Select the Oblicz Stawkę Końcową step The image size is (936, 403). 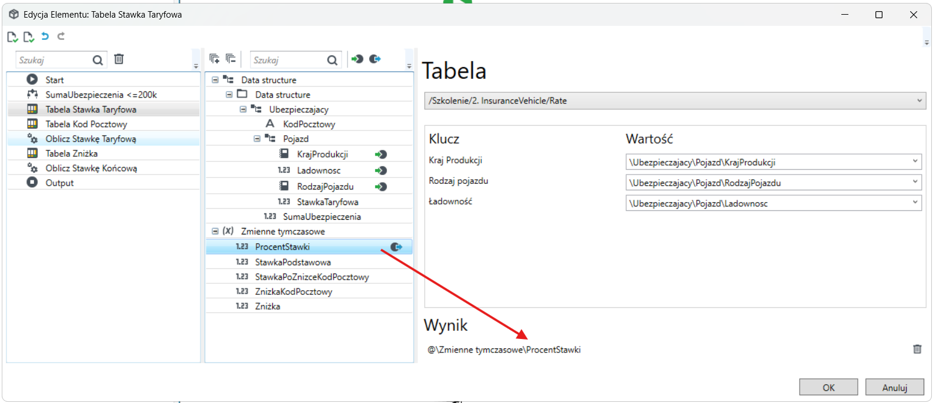tap(103, 168)
